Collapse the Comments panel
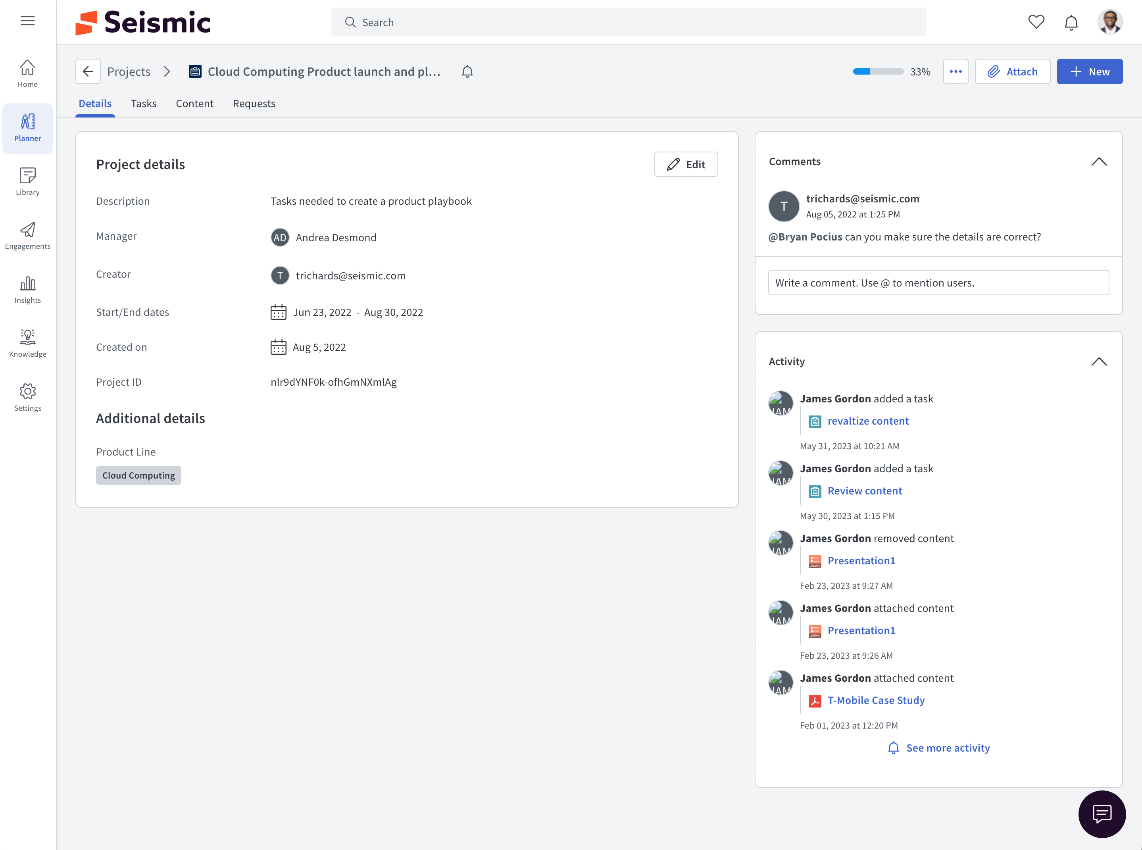The height and width of the screenshot is (850, 1142). click(x=1099, y=162)
